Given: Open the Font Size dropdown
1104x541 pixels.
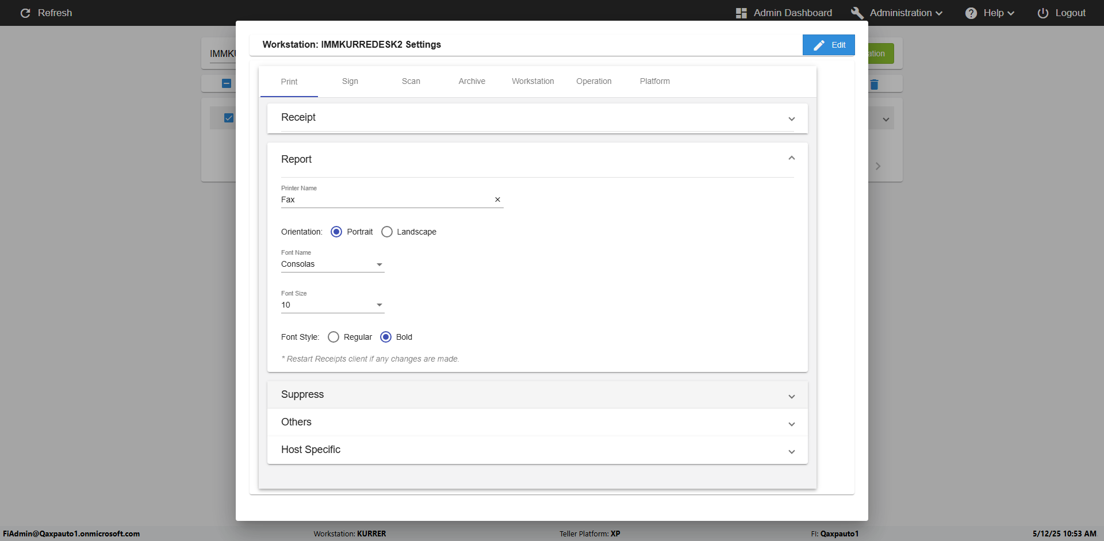Looking at the screenshot, I should tap(332, 305).
